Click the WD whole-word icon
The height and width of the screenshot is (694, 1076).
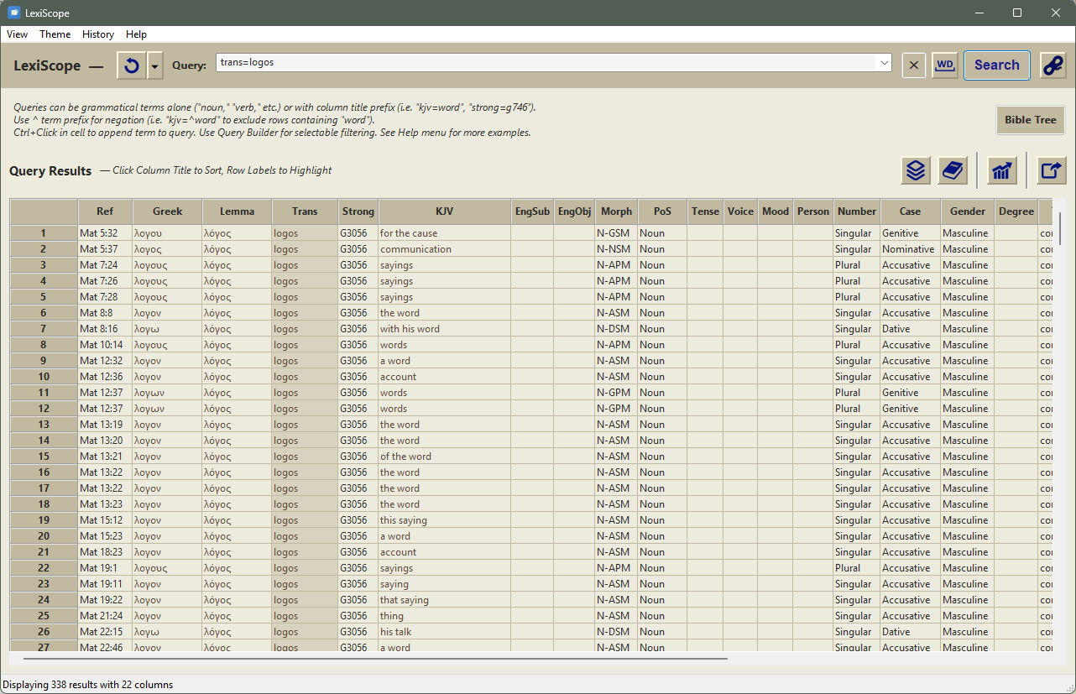tap(945, 65)
